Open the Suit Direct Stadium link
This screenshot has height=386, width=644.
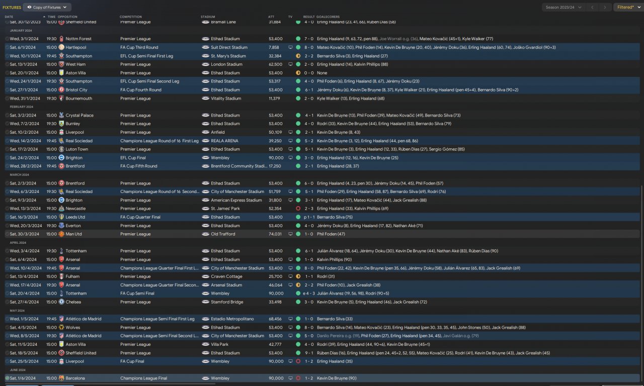coord(229,47)
